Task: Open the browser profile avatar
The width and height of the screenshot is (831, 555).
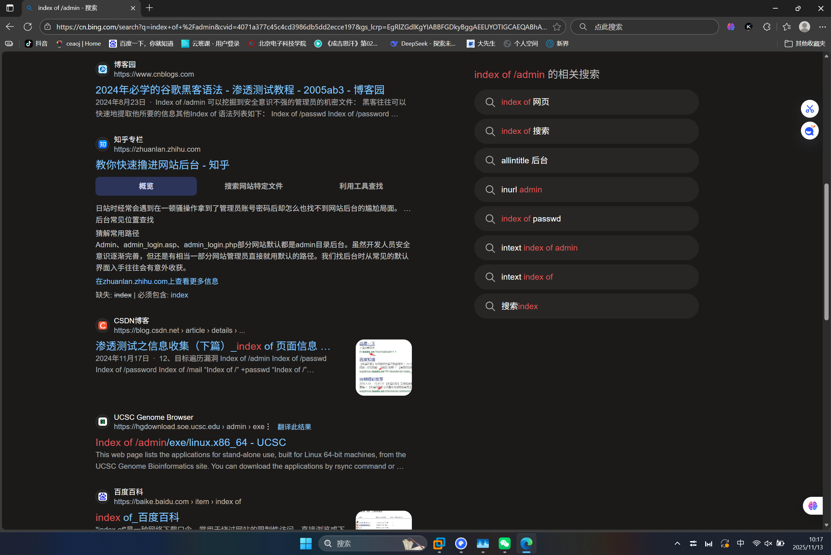Action: pos(805,26)
